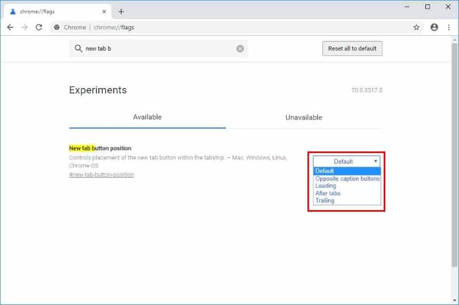The height and width of the screenshot is (305, 459).
Task: Click the search magnifier icon
Action: (x=78, y=48)
